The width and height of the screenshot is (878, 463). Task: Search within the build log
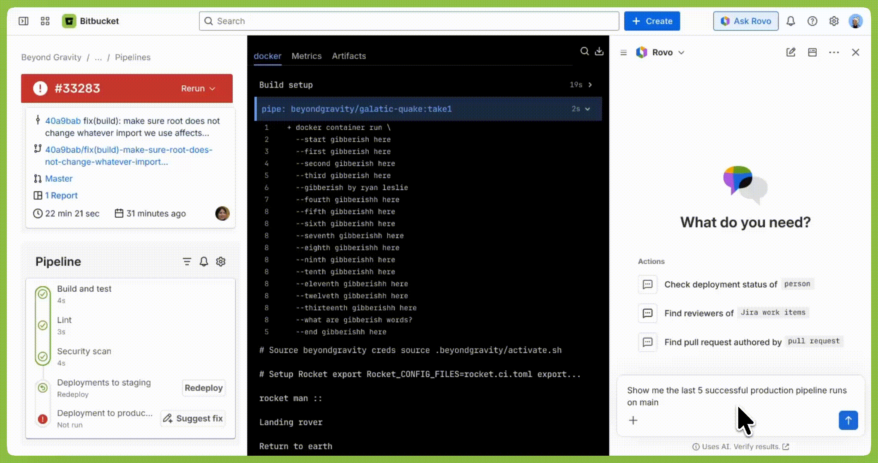(584, 51)
